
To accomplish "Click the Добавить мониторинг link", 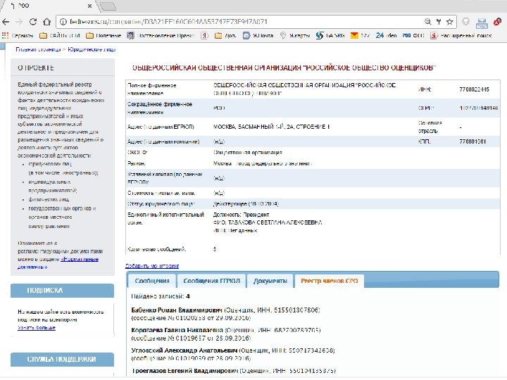I will click(x=152, y=266).
